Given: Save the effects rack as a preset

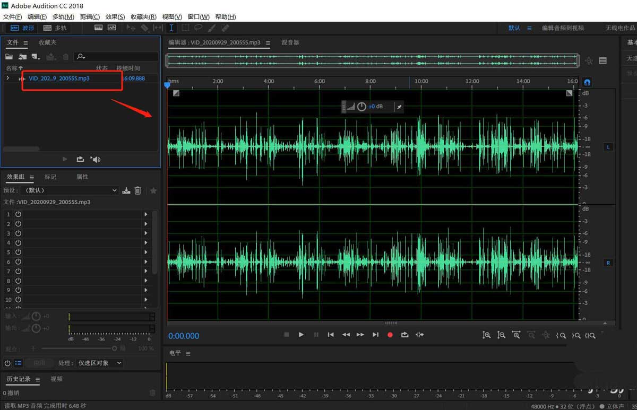Looking at the screenshot, I should (126, 190).
